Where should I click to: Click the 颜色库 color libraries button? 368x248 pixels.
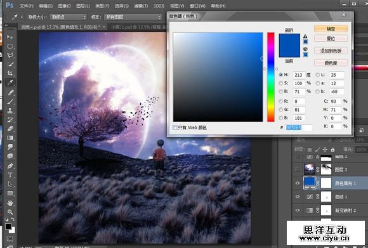point(331,63)
